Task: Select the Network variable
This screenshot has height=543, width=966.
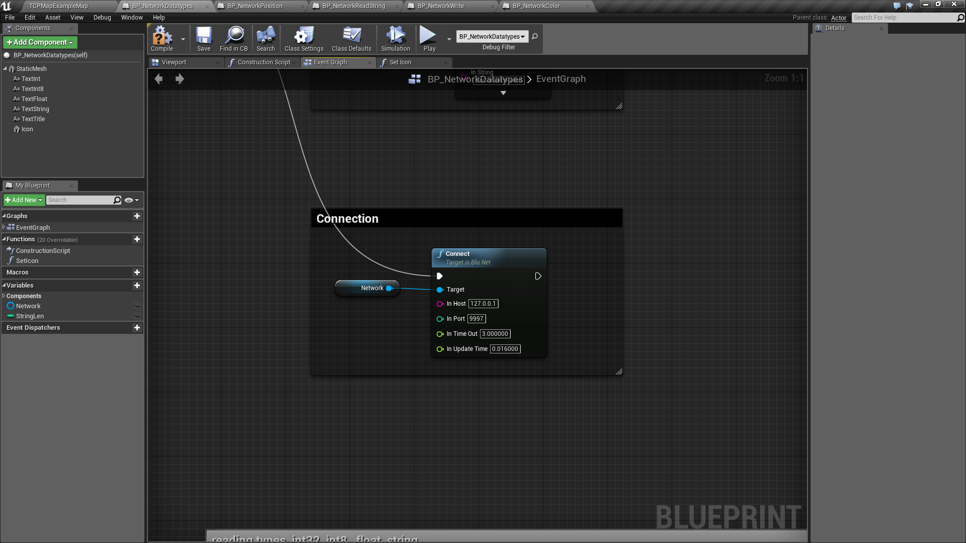Action: [28, 306]
